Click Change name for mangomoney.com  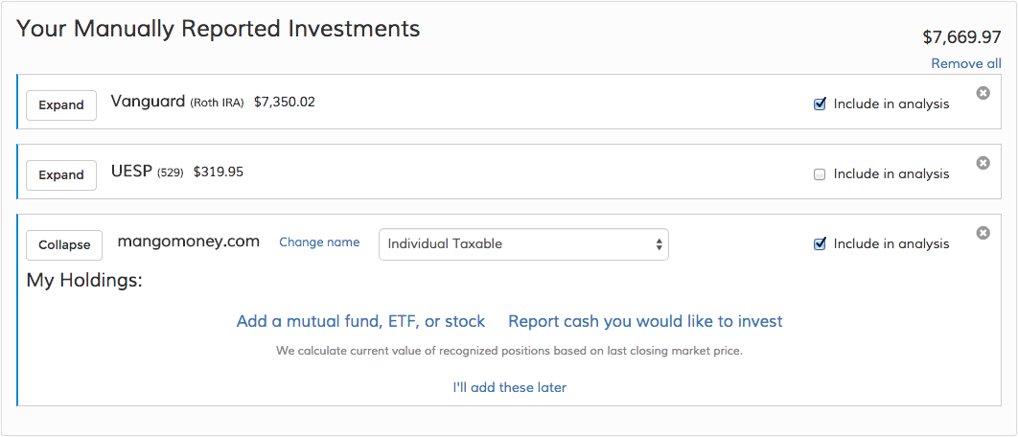[319, 242]
